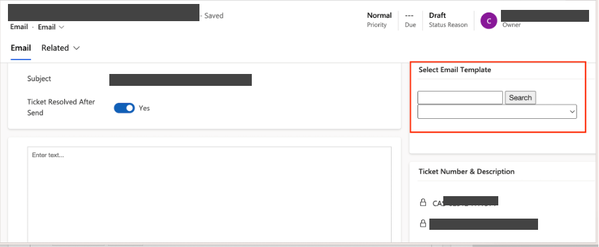Open the email template dropdown list
Image resolution: width=599 pixels, height=247 pixels.
pos(497,112)
